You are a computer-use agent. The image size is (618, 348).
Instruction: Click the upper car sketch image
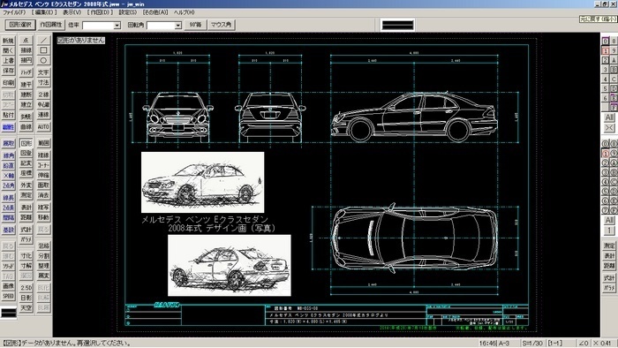[x=202, y=182]
